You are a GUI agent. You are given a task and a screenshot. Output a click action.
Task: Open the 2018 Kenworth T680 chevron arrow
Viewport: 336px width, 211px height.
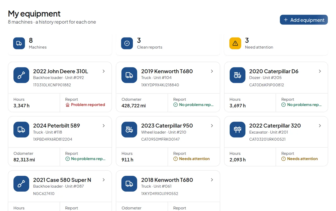point(212,180)
